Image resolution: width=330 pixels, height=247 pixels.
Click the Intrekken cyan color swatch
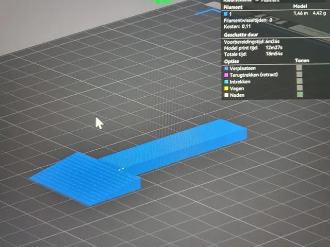coord(226,82)
